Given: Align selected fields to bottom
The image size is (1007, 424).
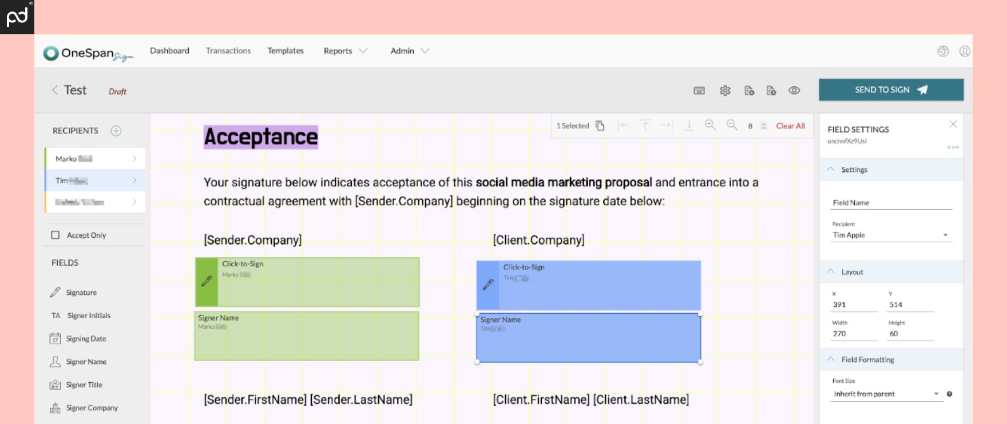Looking at the screenshot, I should (x=689, y=125).
